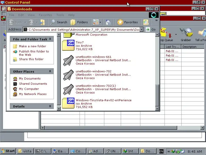Sort by the Description column header
The width and height of the screenshot is (206, 155).
tap(193, 47)
